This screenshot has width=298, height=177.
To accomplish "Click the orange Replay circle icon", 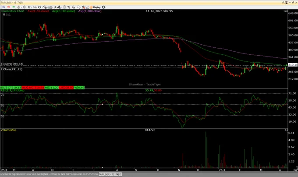I will [x=91, y=7].
